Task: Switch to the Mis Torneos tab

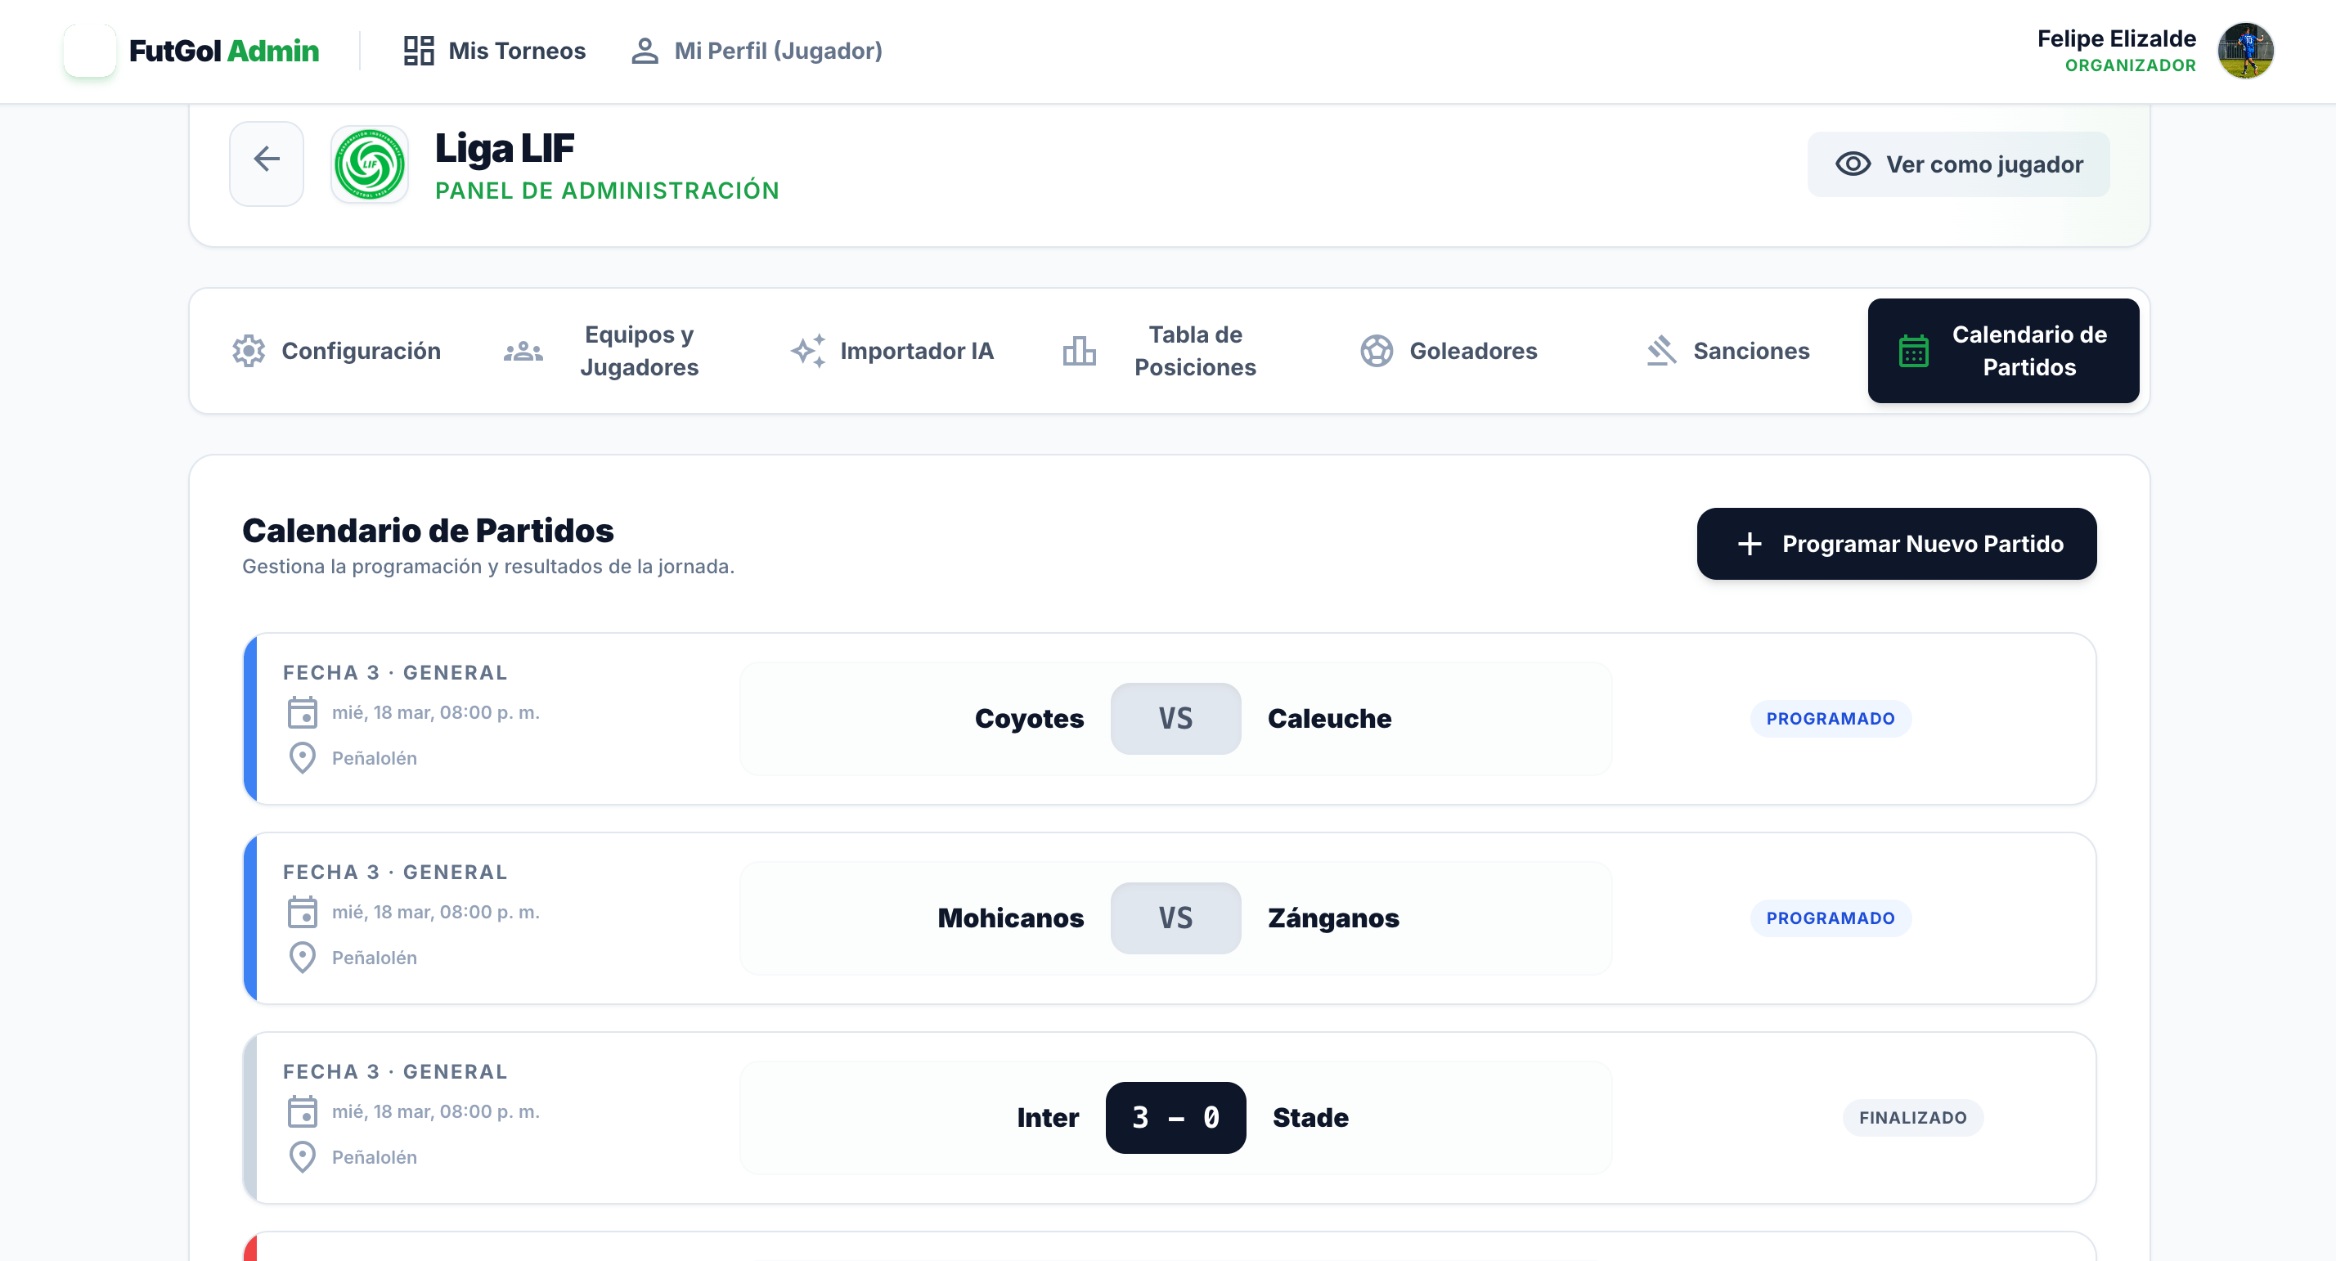Action: coord(494,51)
